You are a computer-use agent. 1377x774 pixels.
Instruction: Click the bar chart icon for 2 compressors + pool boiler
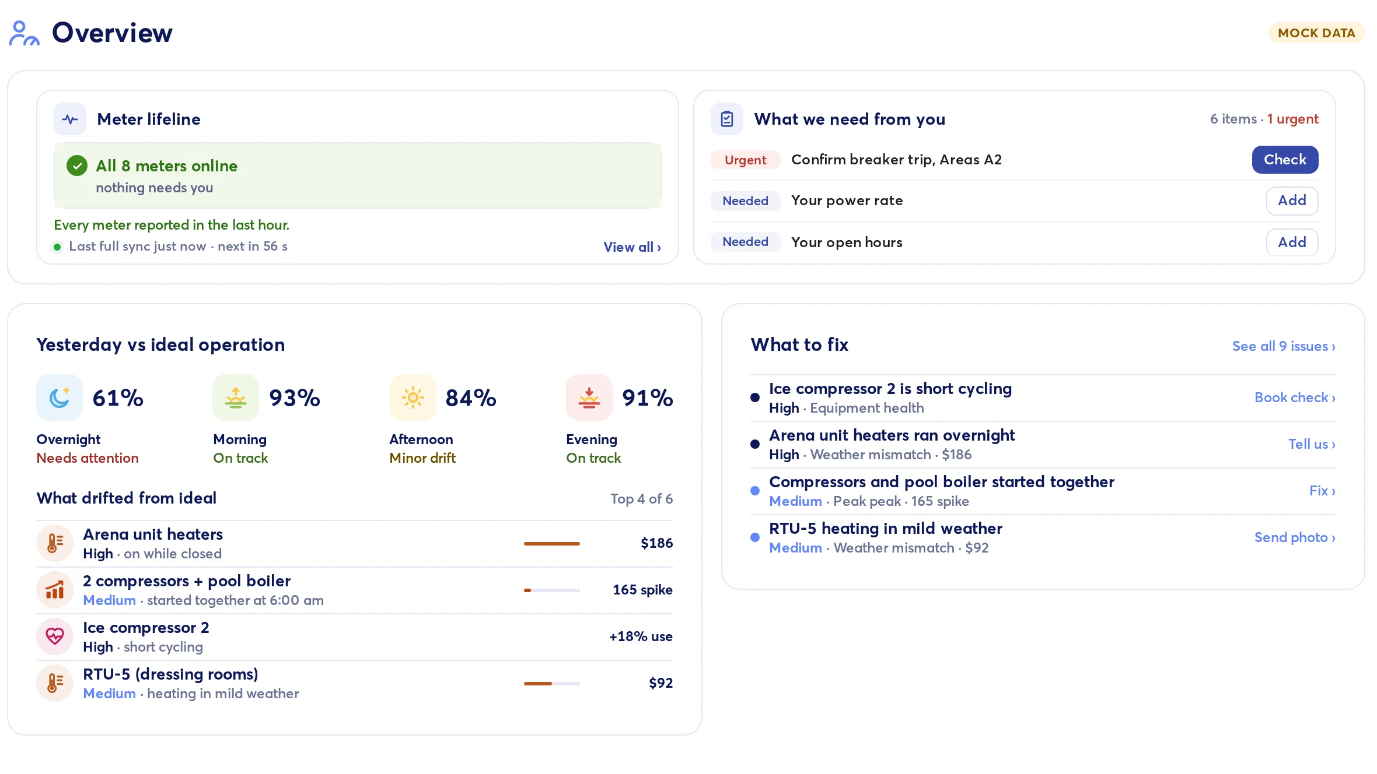[55, 590]
